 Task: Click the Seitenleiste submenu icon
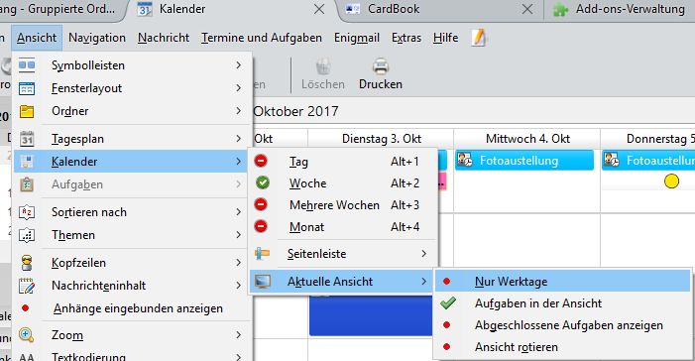coord(262,254)
